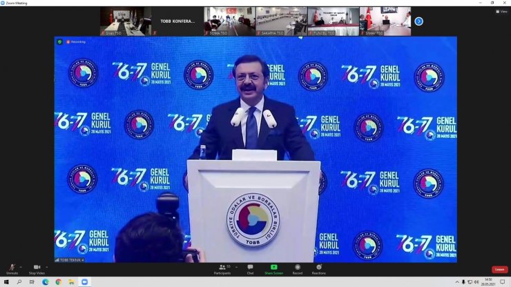Image resolution: width=511 pixels, height=287 pixels.
Task: Unmute the microphone in Zoom
Action: coord(12,269)
